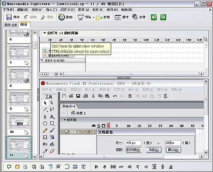Open the 编辑(E) menu in Captivate

[x=23, y=10]
